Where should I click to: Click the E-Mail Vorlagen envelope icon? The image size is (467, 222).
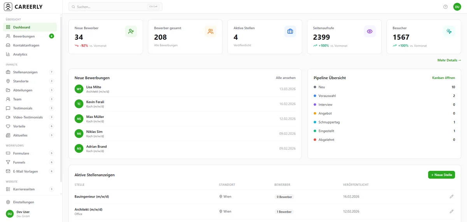point(8,171)
